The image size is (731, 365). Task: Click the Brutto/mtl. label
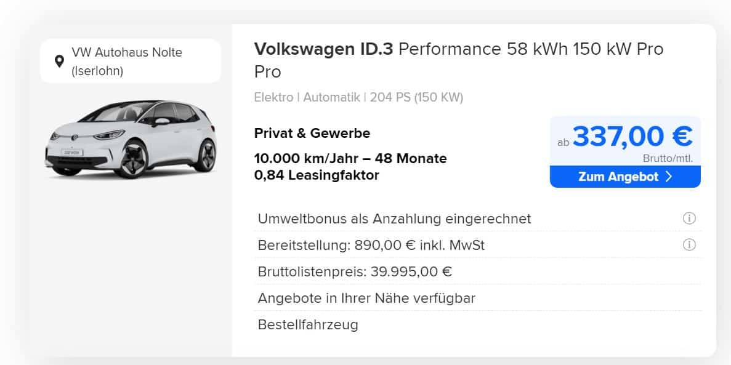click(668, 158)
